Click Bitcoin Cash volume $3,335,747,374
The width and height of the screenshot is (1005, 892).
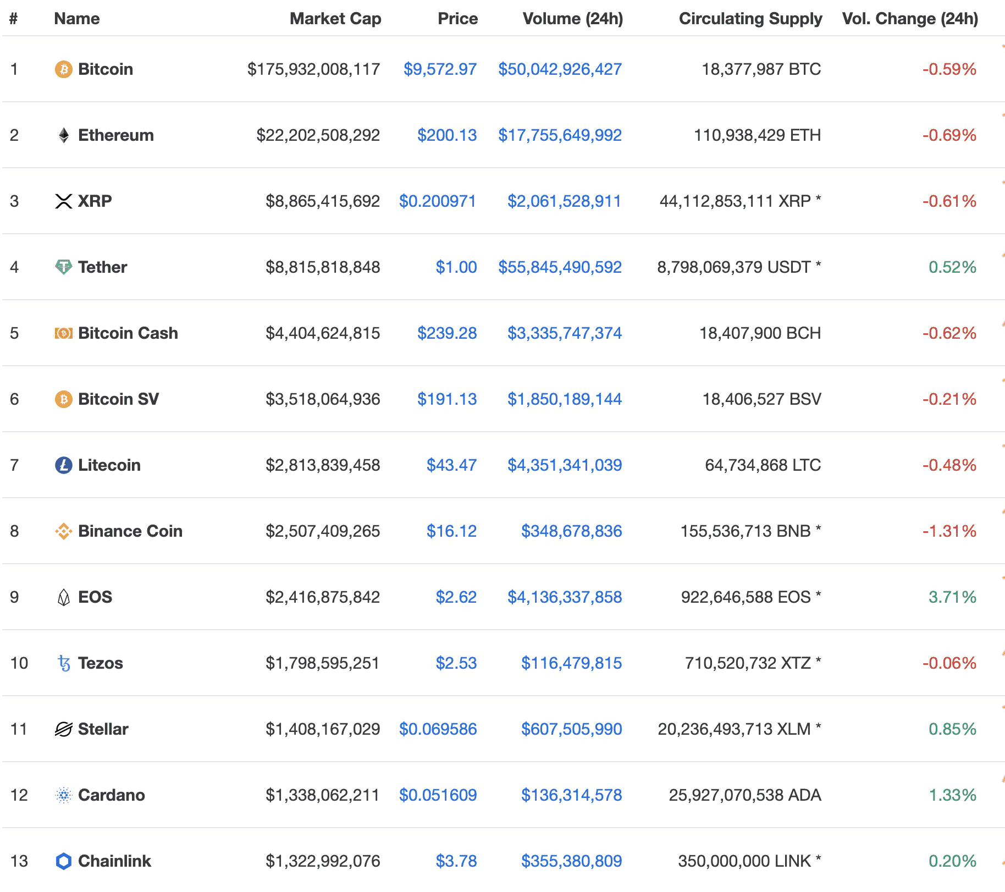[x=565, y=333]
